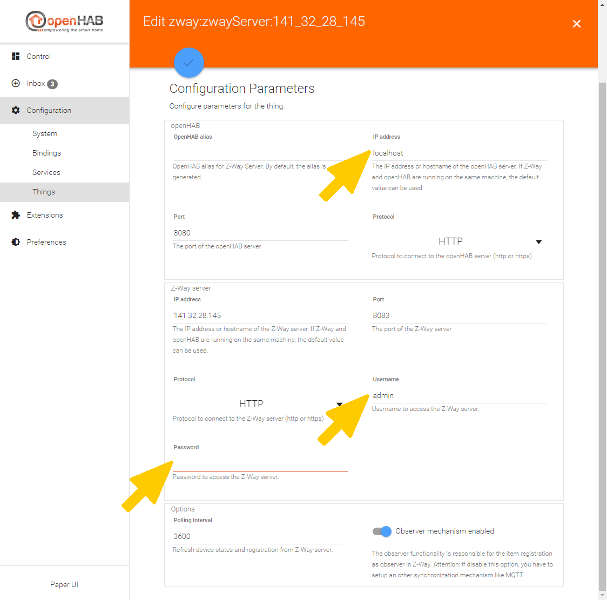Open the openHAB Protocol HTTP dropdown
This screenshot has height=600, width=607.
(x=538, y=241)
